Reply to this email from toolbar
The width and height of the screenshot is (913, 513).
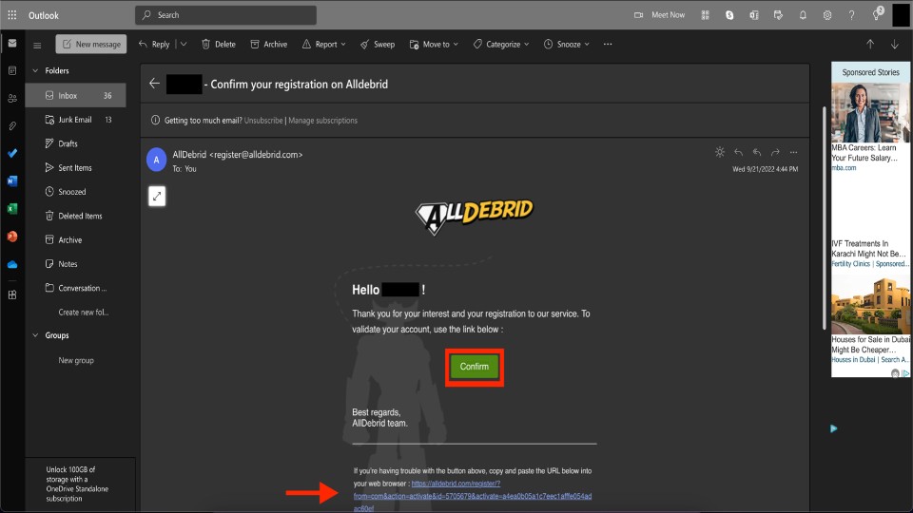[x=154, y=45]
